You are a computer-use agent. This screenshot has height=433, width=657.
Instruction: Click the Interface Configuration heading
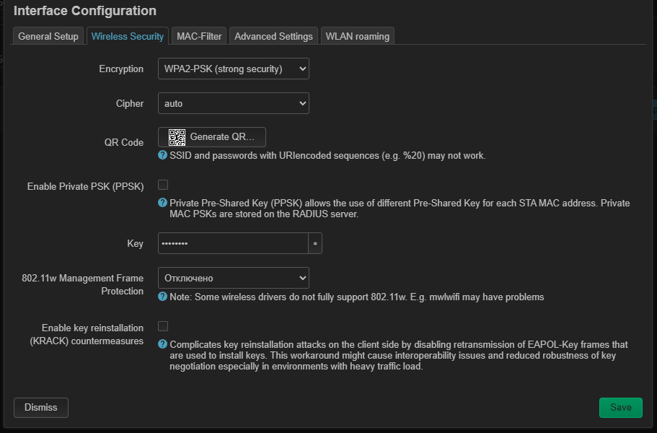[x=85, y=11]
